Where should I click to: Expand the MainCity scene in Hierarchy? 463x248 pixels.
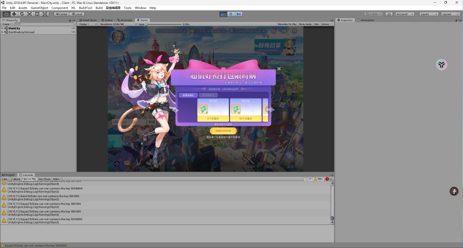2,28
